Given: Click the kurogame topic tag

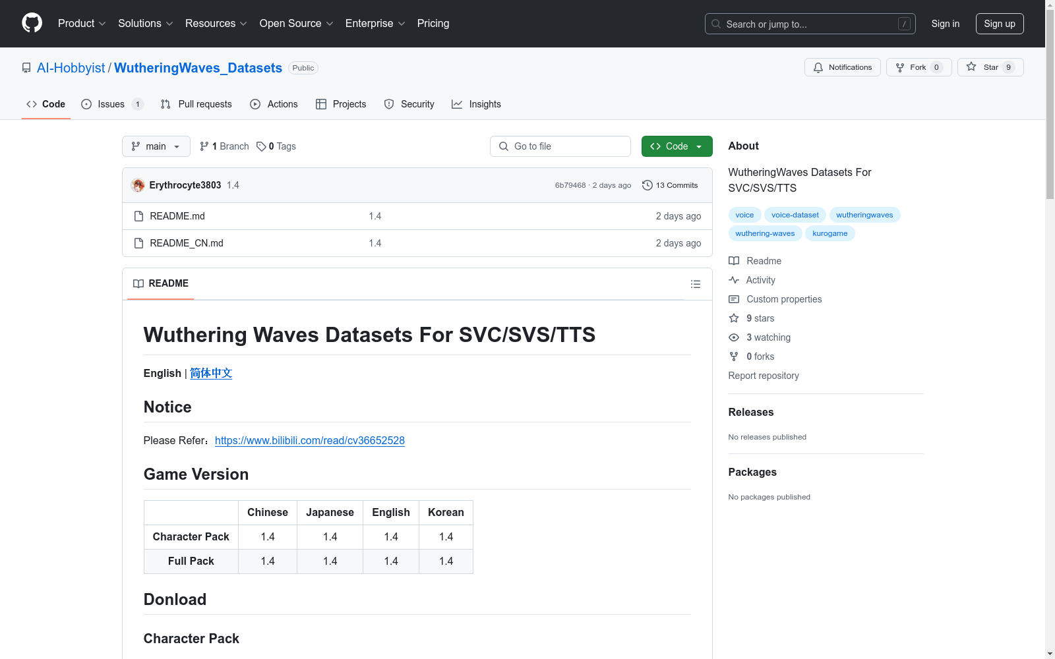Looking at the screenshot, I should pos(830,233).
